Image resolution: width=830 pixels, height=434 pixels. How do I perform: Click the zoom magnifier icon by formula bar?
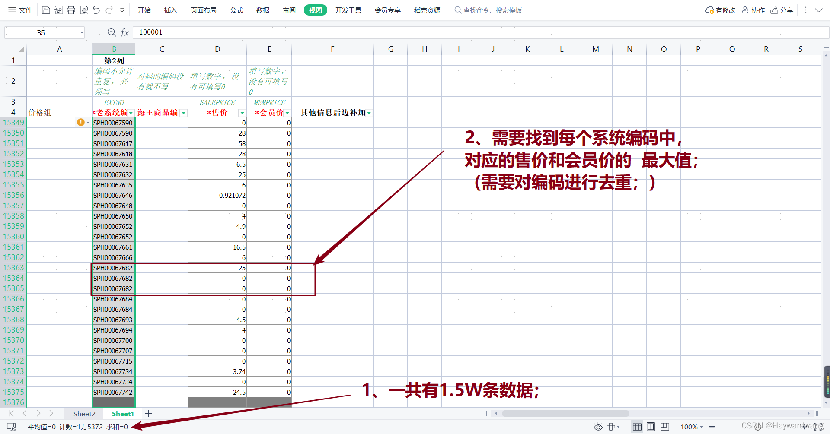click(x=112, y=32)
